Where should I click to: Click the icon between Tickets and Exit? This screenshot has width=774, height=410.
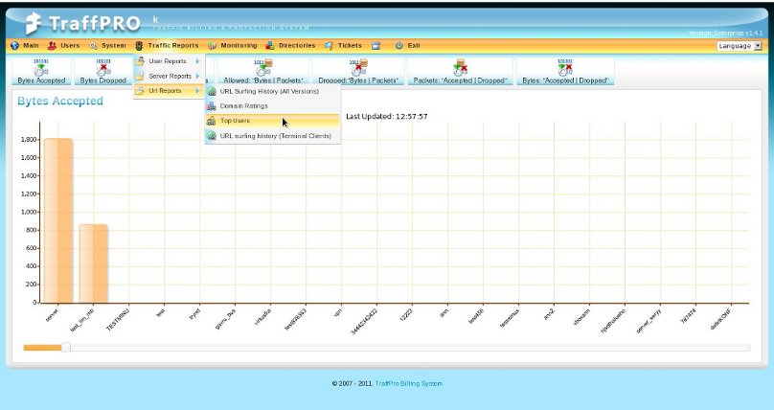point(376,45)
